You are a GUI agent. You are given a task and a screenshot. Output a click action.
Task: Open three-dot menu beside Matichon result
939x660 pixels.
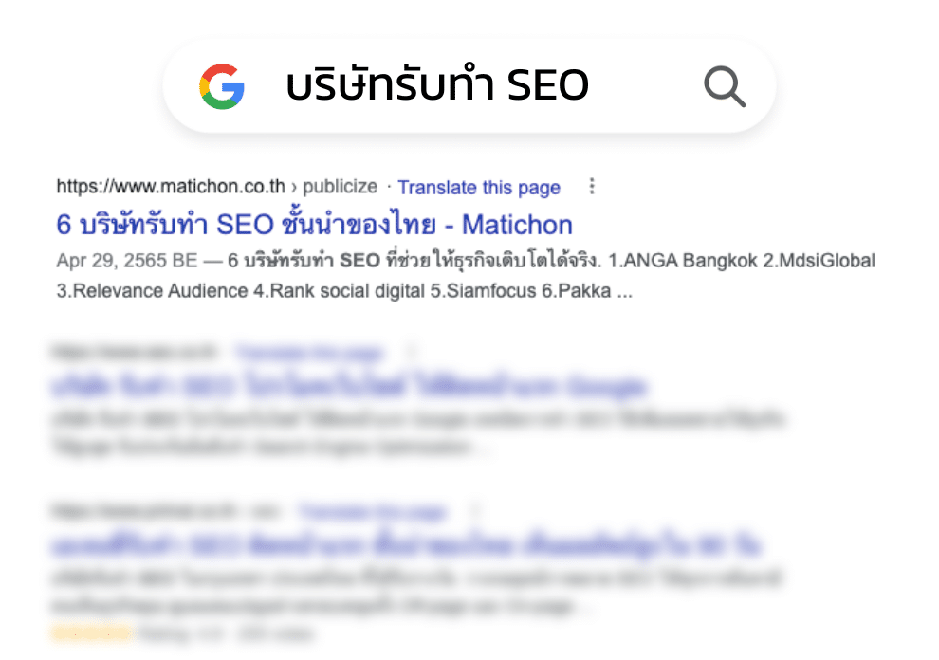(x=592, y=186)
